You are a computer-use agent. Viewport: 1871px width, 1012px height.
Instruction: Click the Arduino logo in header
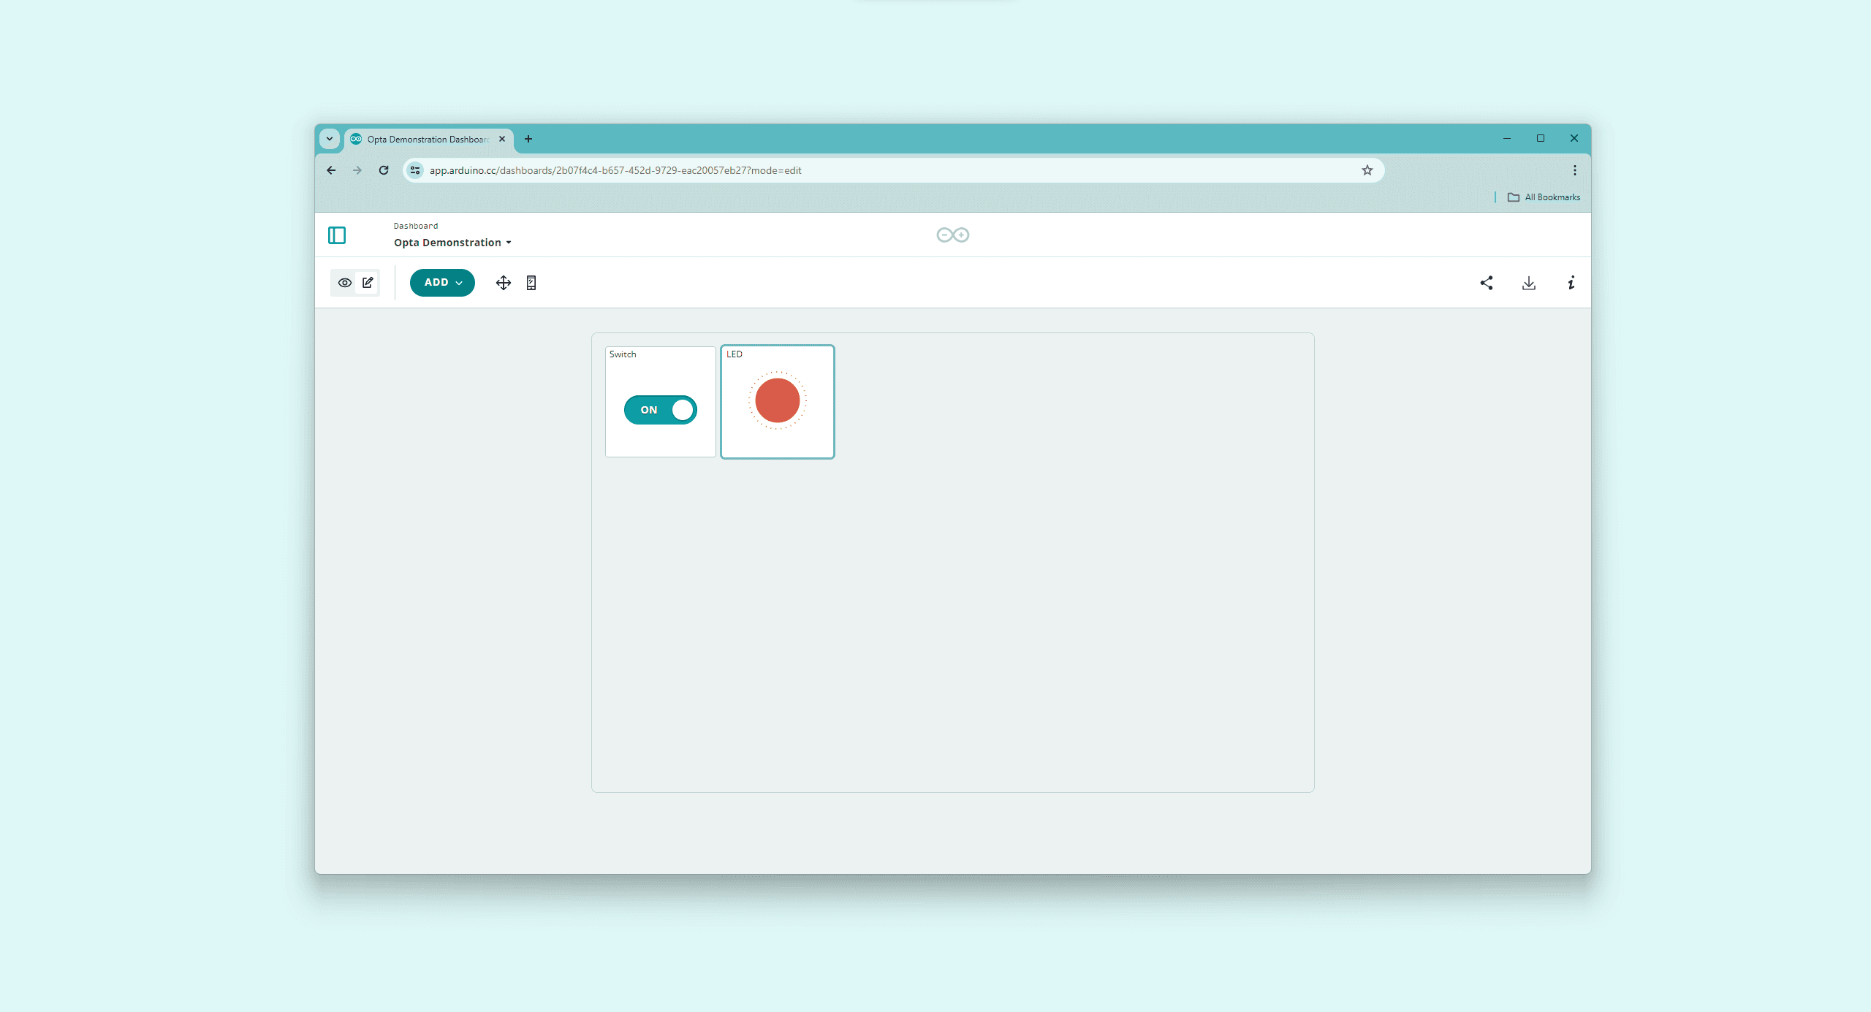[953, 235]
